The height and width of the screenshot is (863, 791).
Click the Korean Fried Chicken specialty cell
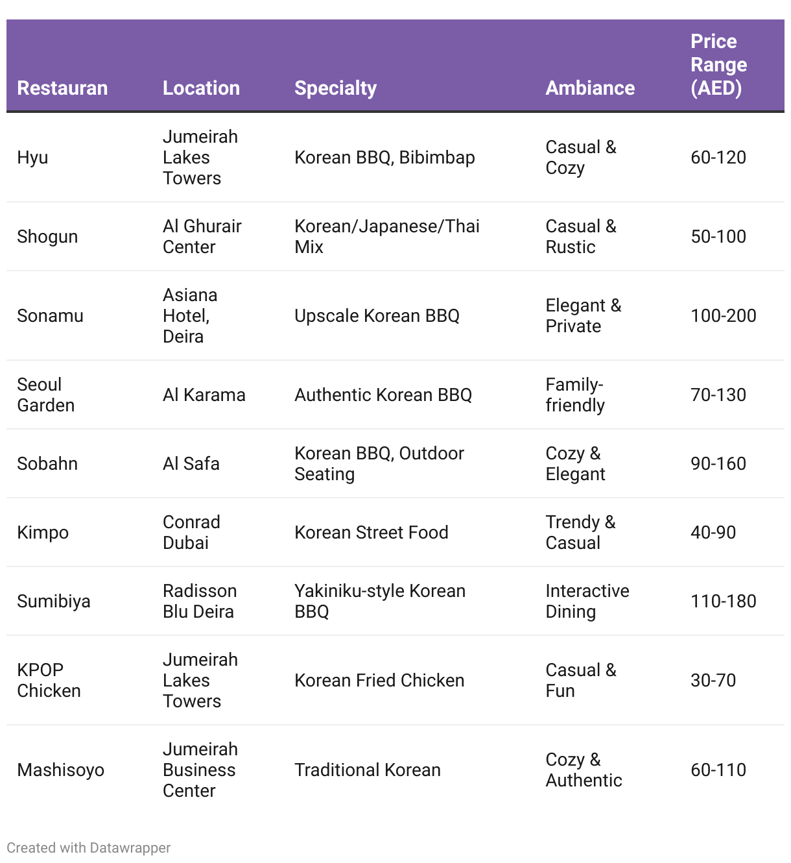point(379,680)
